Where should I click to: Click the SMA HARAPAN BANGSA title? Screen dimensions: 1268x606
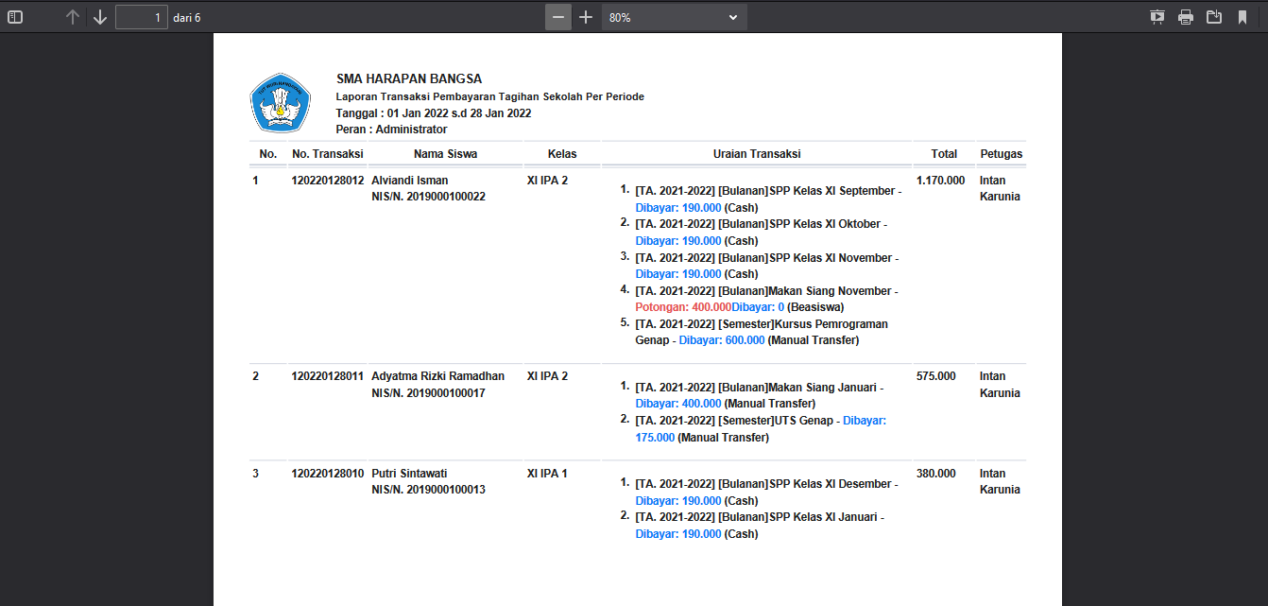pos(409,78)
